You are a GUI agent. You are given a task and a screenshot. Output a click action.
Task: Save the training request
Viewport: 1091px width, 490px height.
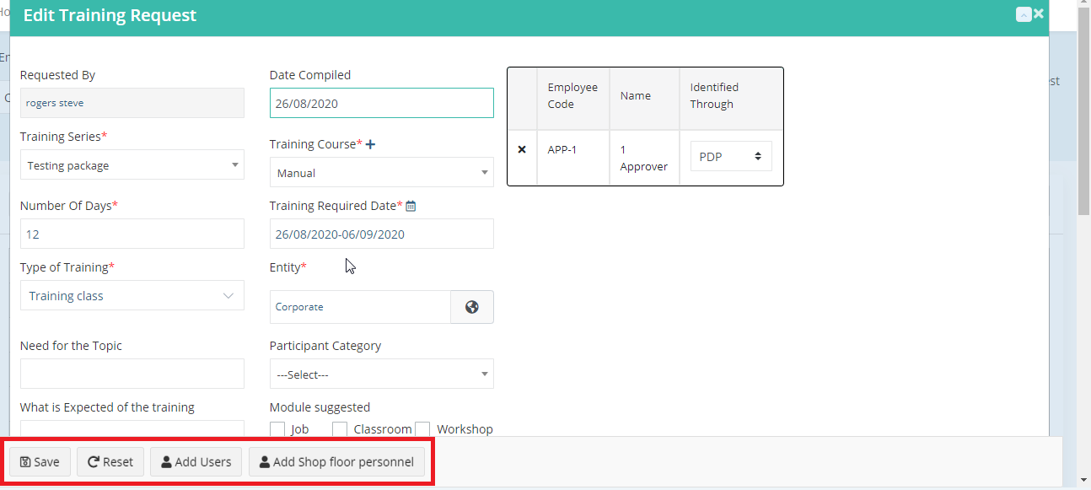40,462
